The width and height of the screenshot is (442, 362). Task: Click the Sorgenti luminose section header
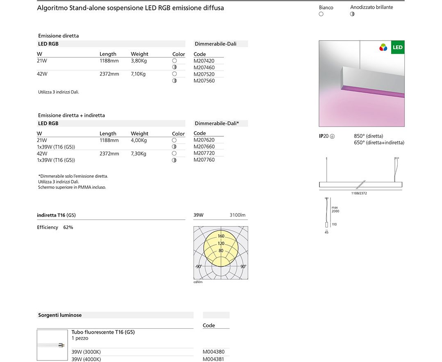point(60,315)
